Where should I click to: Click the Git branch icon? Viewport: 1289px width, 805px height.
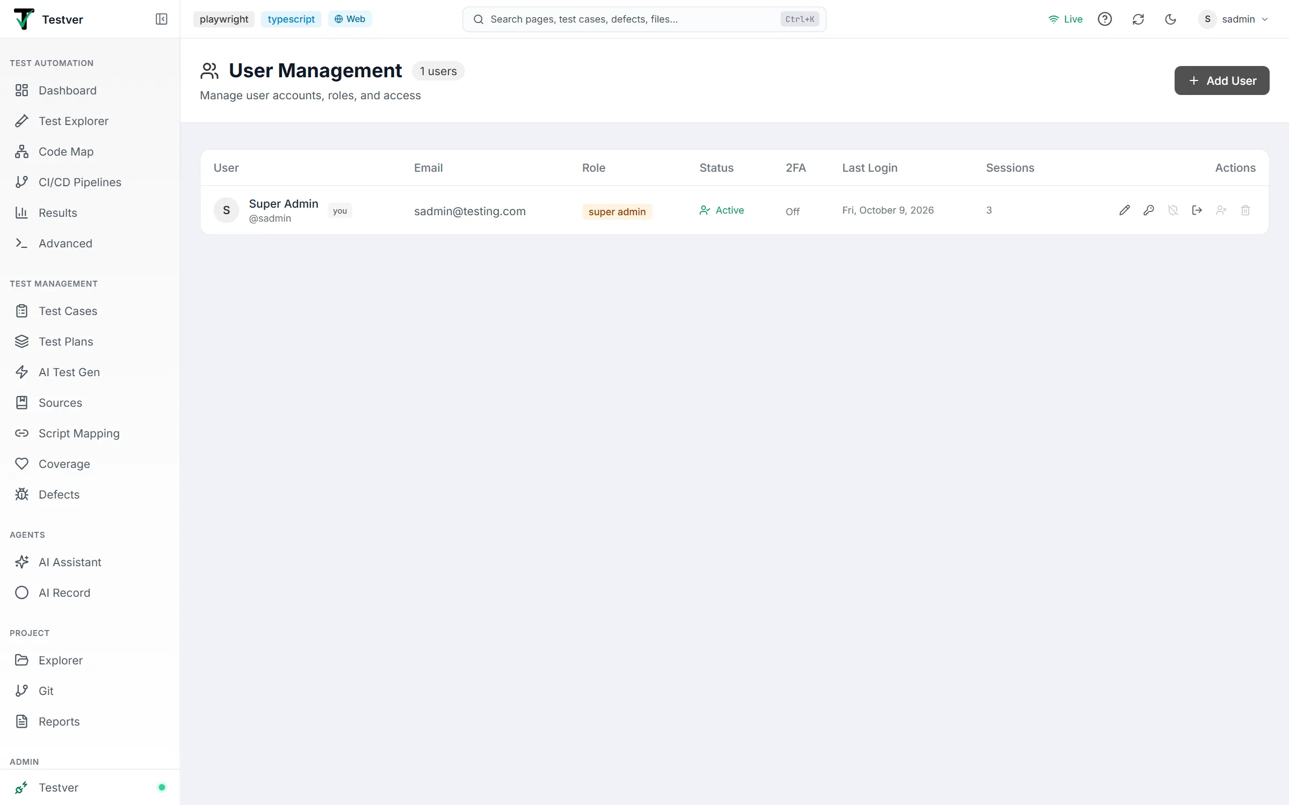[21, 691]
